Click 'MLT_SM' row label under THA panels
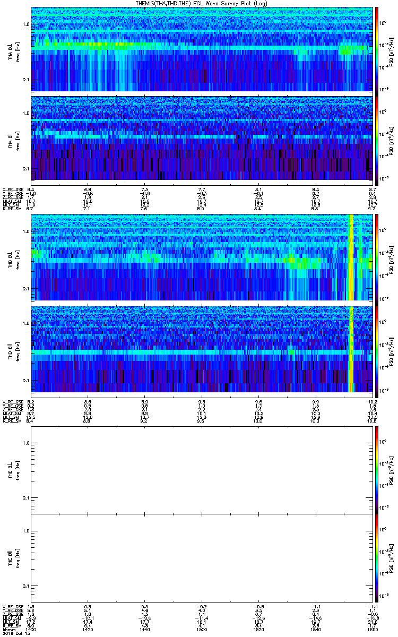Screen dimensions: 398x637 point(10,205)
